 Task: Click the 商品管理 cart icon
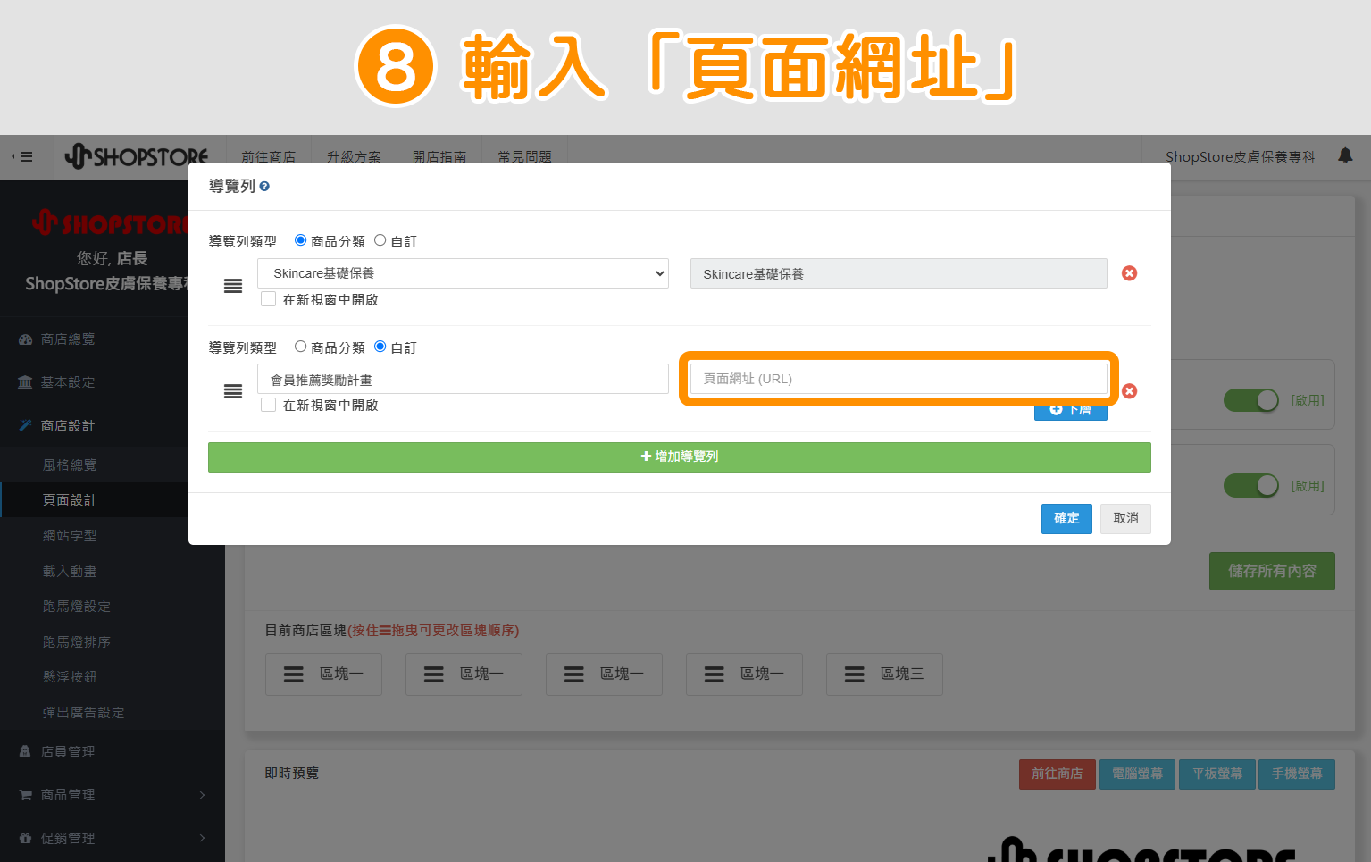pyautogui.click(x=25, y=795)
